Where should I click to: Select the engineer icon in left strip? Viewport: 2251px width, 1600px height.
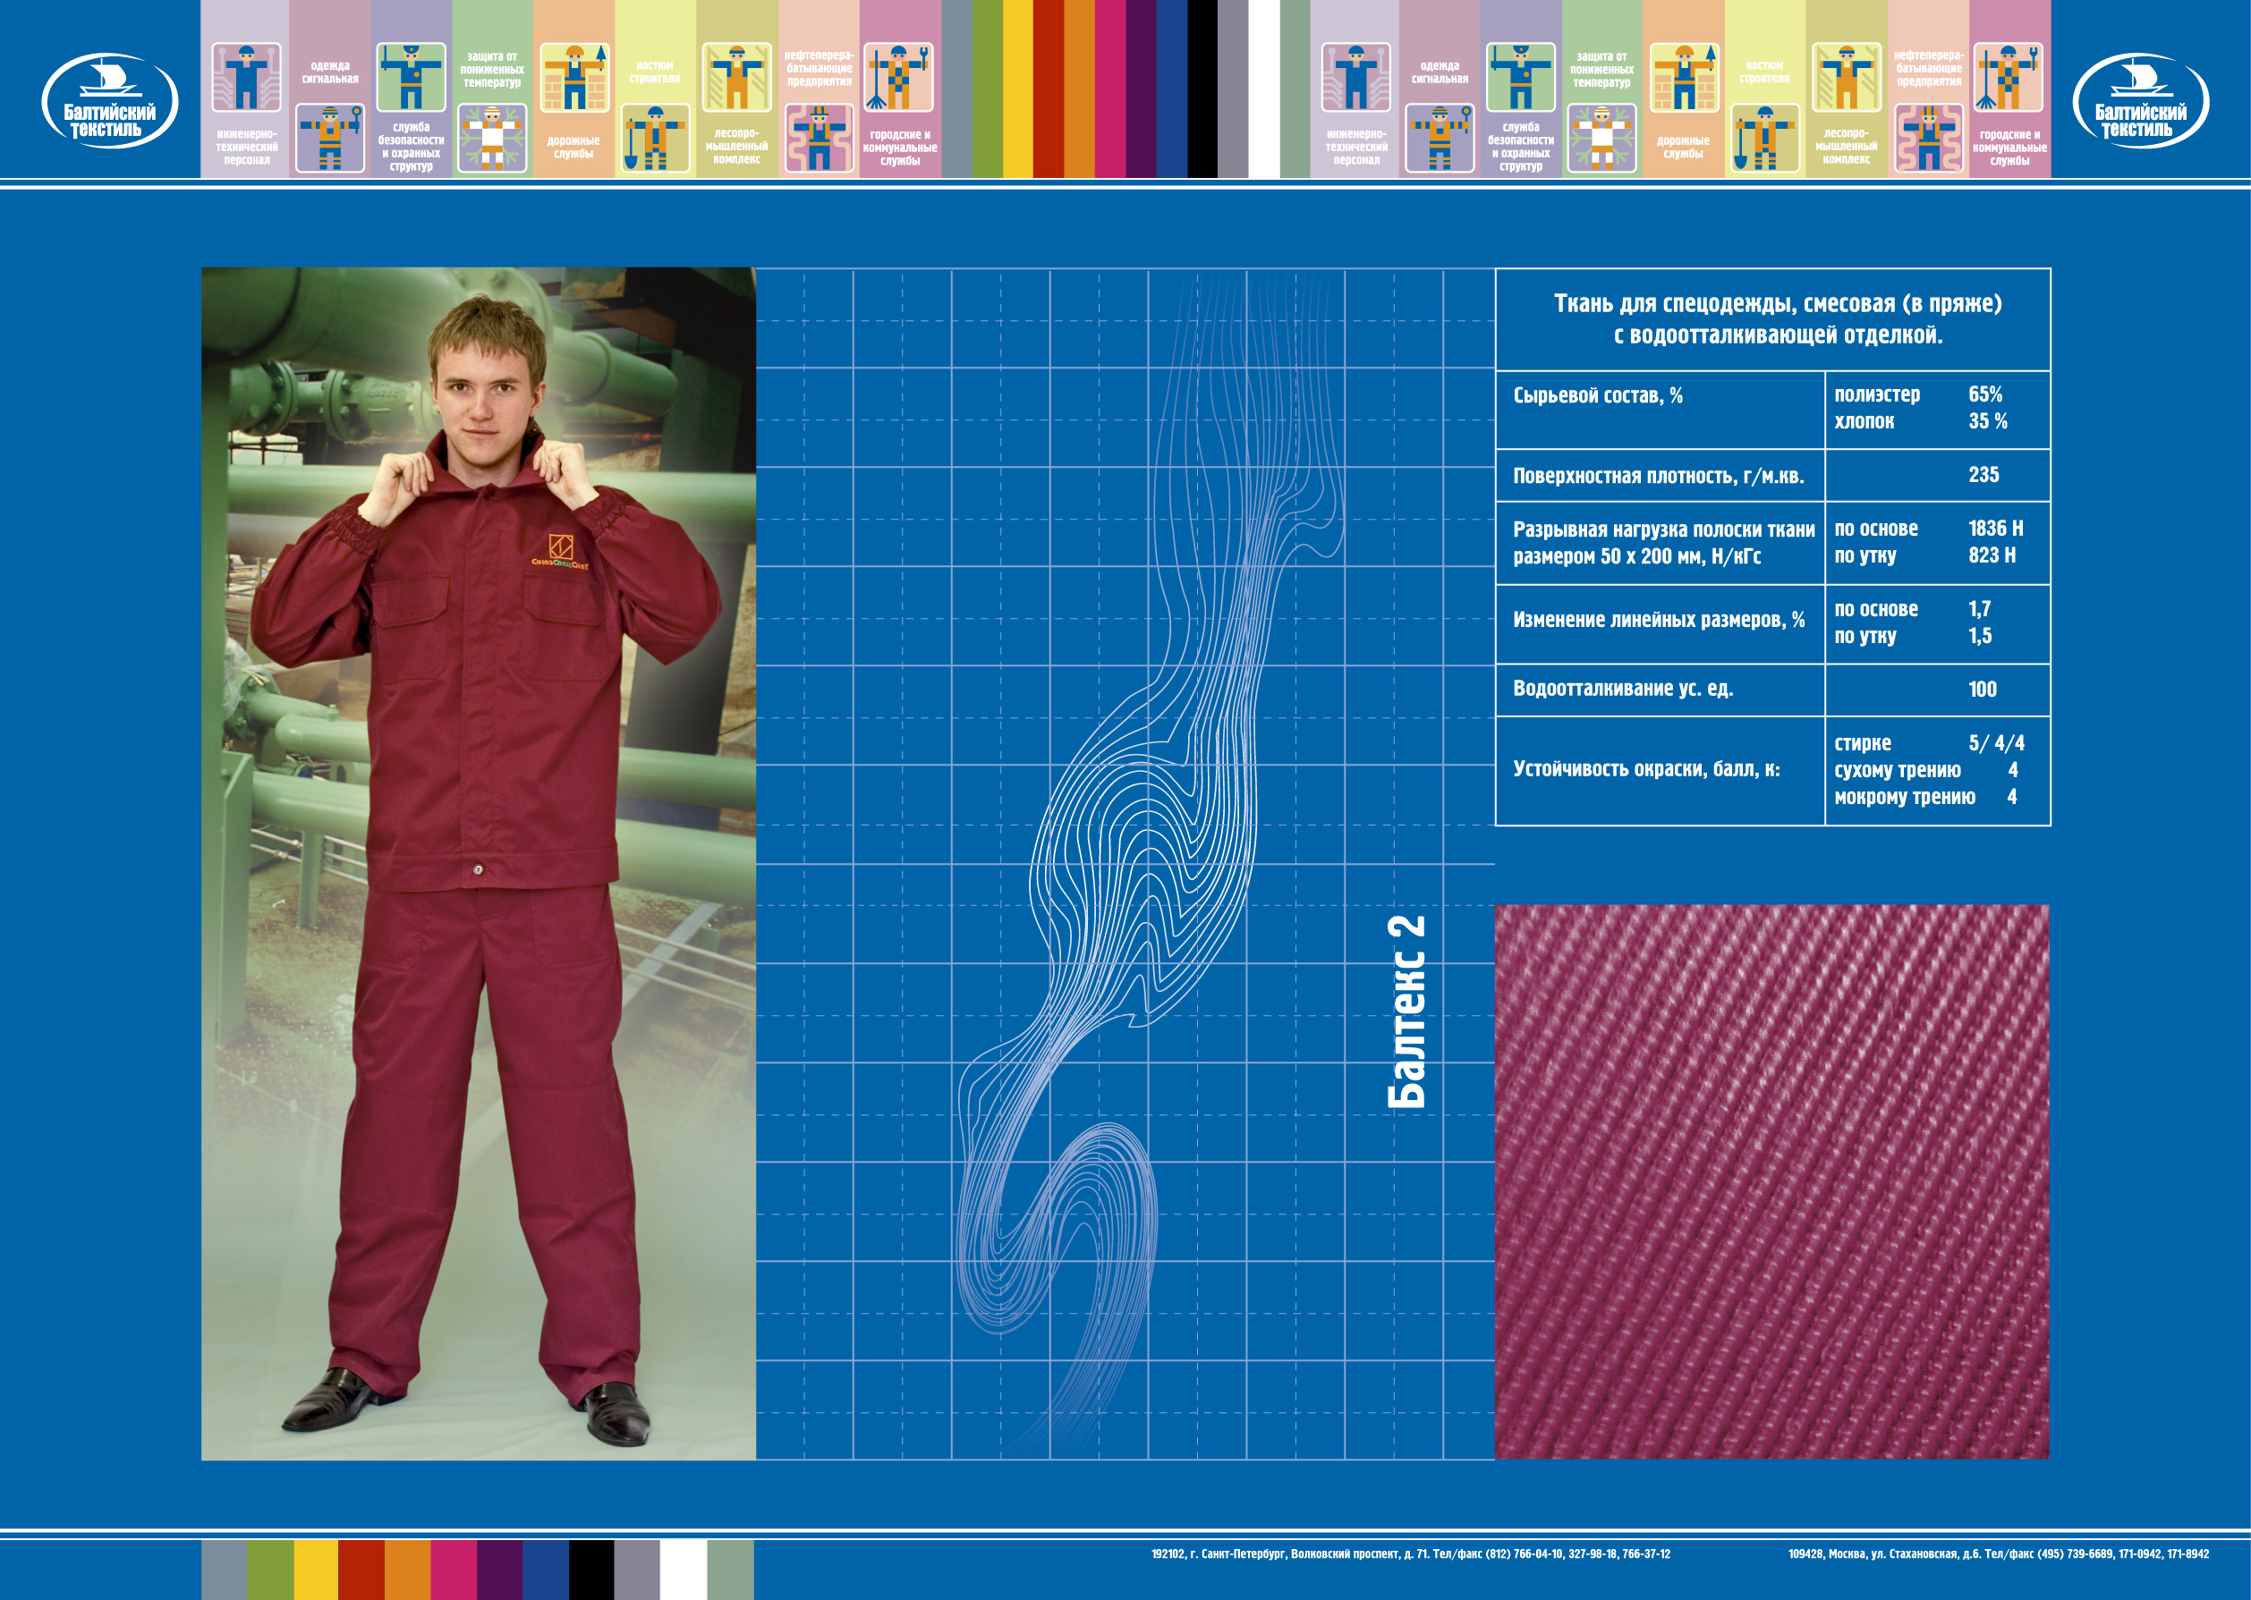point(246,77)
